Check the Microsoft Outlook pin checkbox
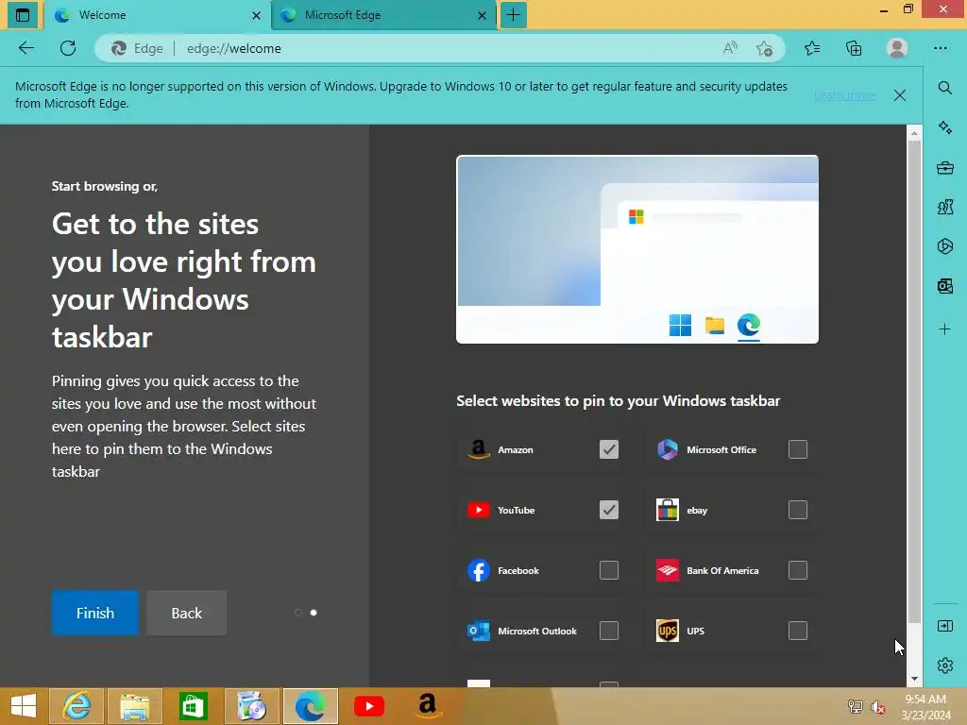967x725 pixels. tap(609, 631)
